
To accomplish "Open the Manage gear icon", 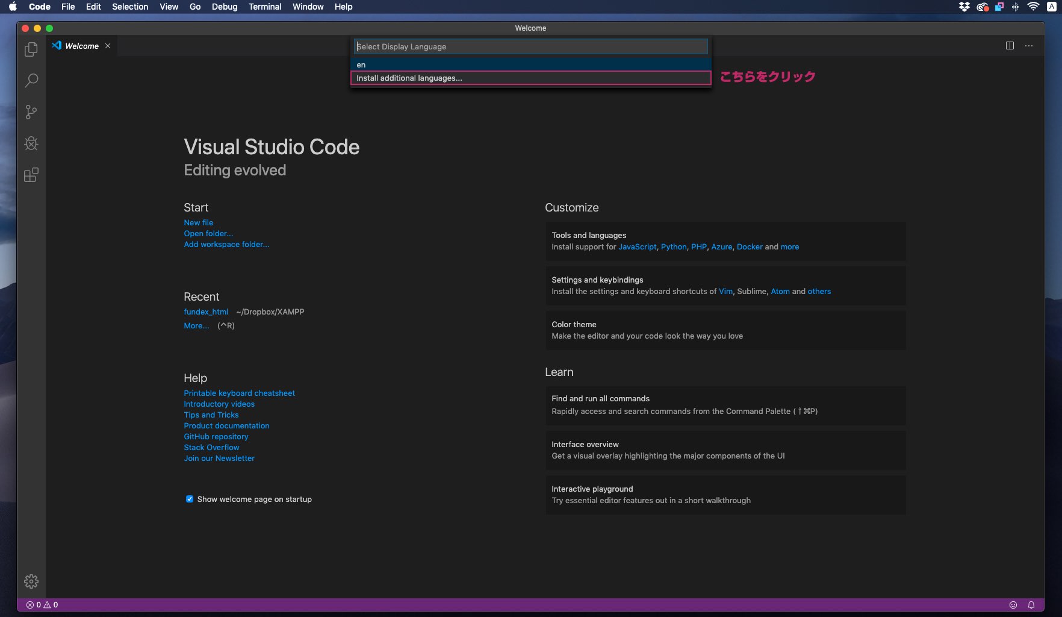I will 31,581.
